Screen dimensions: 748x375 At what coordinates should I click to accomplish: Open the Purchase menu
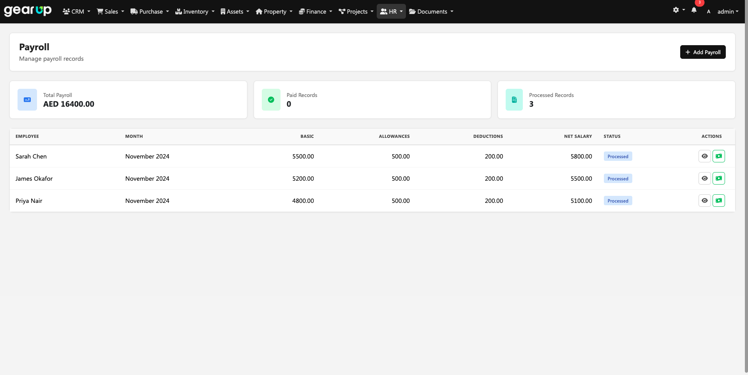tap(150, 12)
